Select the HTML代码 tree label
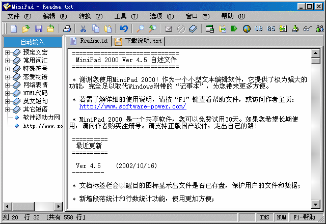 35,93
